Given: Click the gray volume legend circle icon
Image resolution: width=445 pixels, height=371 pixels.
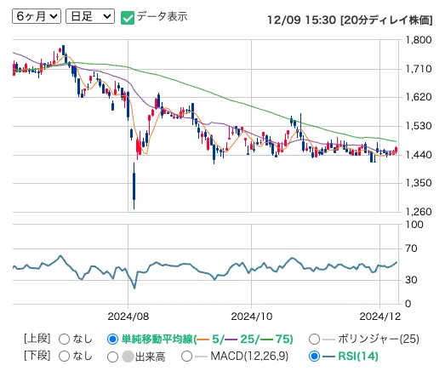Looking at the screenshot, I should pyautogui.click(x=128, y=357).
